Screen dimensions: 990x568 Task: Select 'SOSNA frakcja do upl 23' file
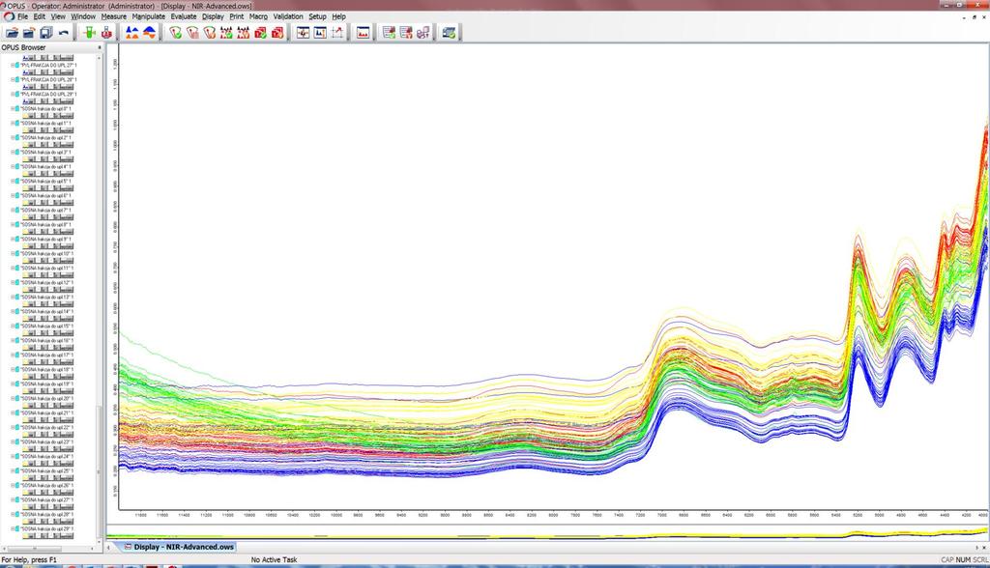46,441
